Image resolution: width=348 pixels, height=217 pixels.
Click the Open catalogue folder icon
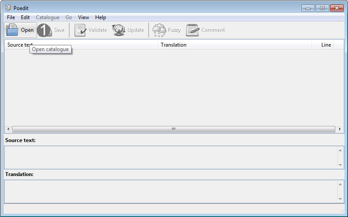[12, 30]
